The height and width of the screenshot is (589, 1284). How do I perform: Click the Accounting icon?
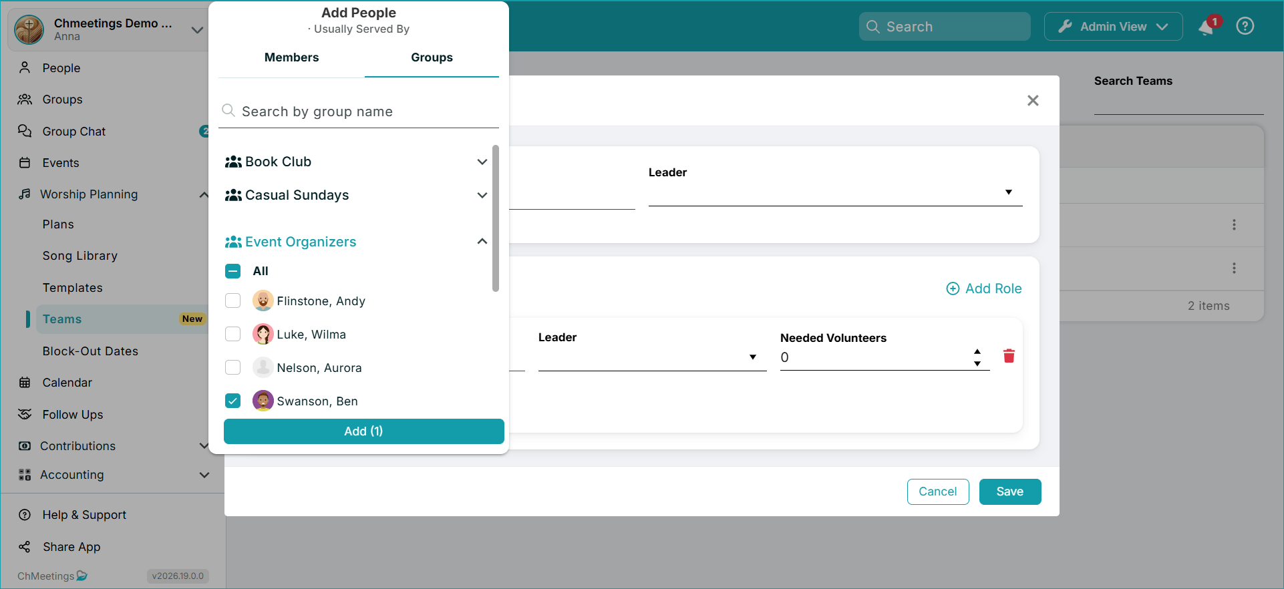point(25,475)
